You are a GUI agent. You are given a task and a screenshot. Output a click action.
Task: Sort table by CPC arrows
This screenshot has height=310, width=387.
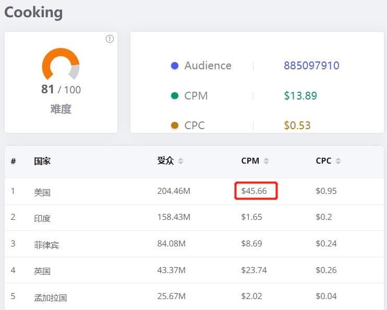coord(338,161)
